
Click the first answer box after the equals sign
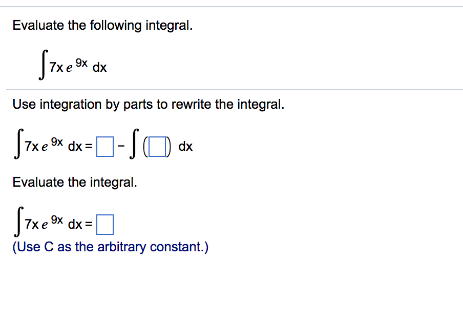[x=105, y=146]
